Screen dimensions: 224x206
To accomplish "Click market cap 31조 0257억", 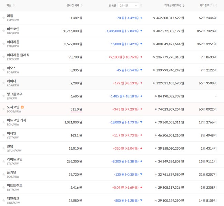I will [207, 175].
